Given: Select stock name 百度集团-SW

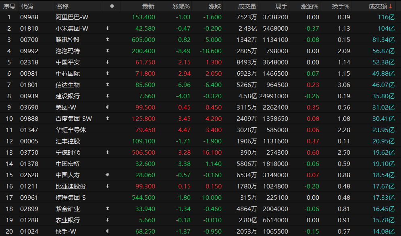Looking at the screenshot, I should pyautogui.click(x=74, y=118).
